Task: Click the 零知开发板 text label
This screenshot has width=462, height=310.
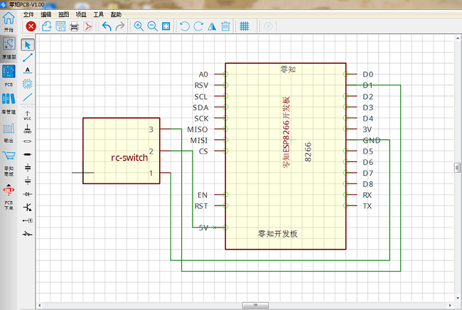Action: click(277, 234)
